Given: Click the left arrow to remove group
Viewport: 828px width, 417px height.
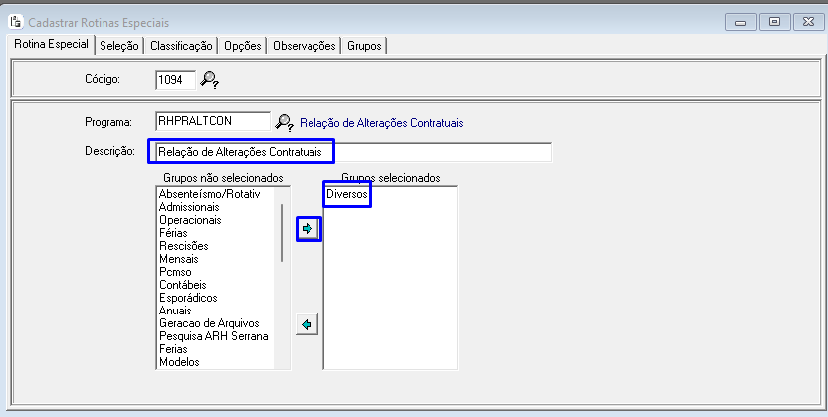Looking at the screenshot, I should [309, 324].
